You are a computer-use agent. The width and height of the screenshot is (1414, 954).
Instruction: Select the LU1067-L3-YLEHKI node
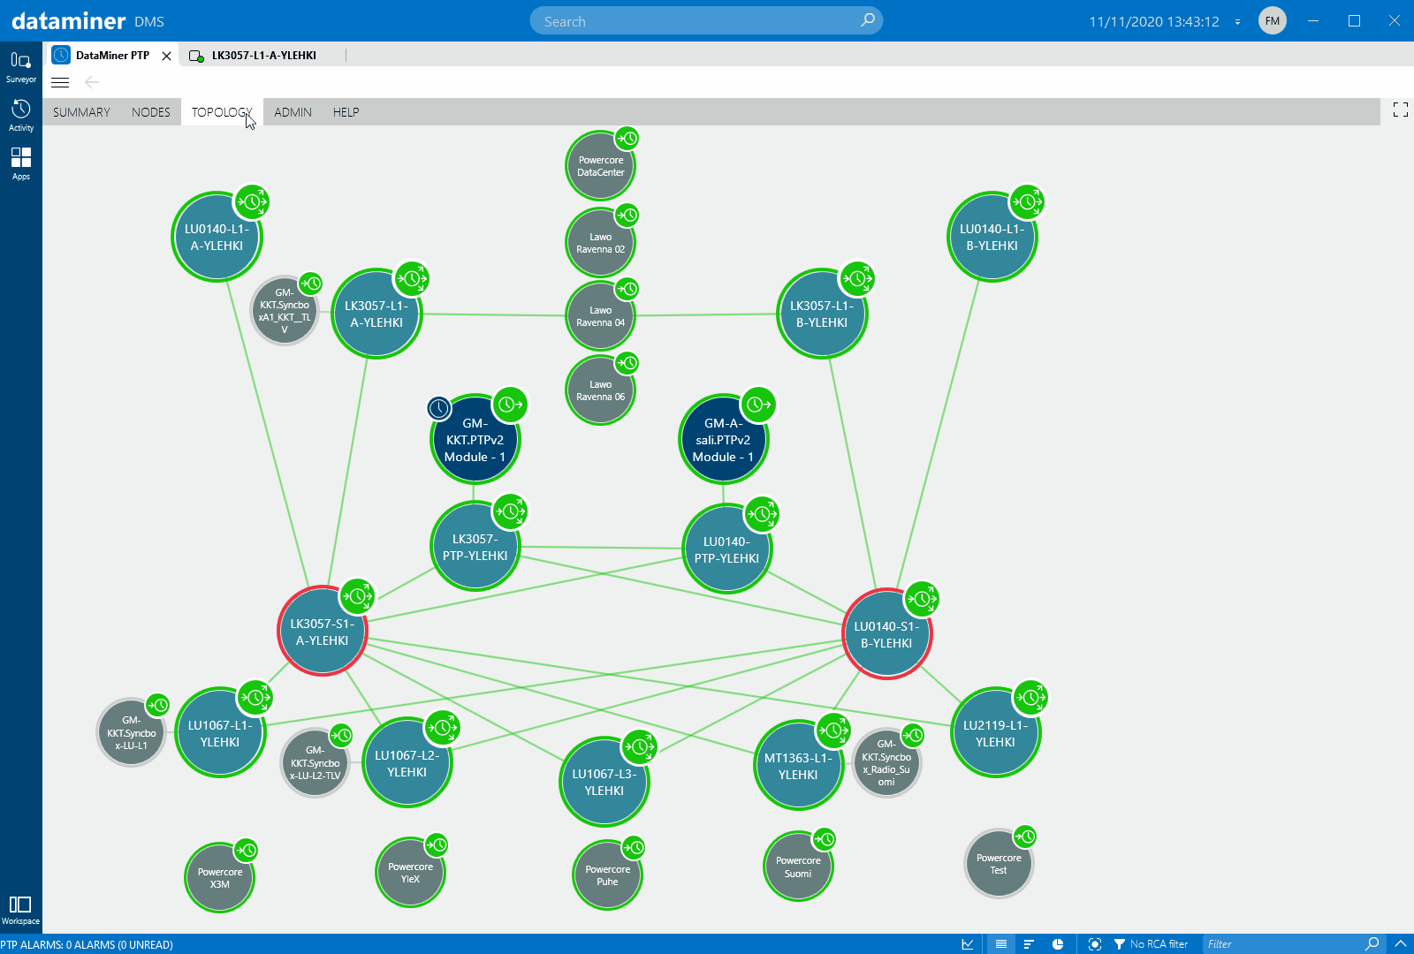(604, 782)
